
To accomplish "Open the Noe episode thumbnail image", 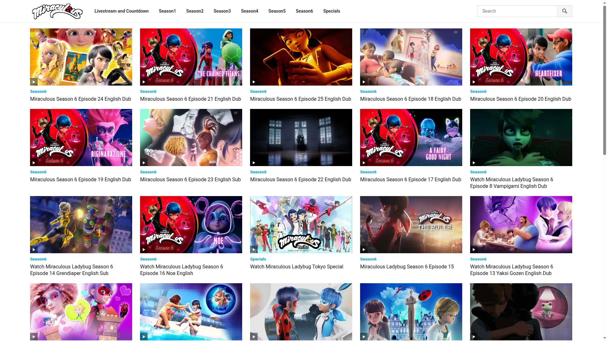I will 191,224.
